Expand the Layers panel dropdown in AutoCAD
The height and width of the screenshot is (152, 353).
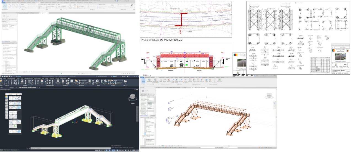(113, 85)
